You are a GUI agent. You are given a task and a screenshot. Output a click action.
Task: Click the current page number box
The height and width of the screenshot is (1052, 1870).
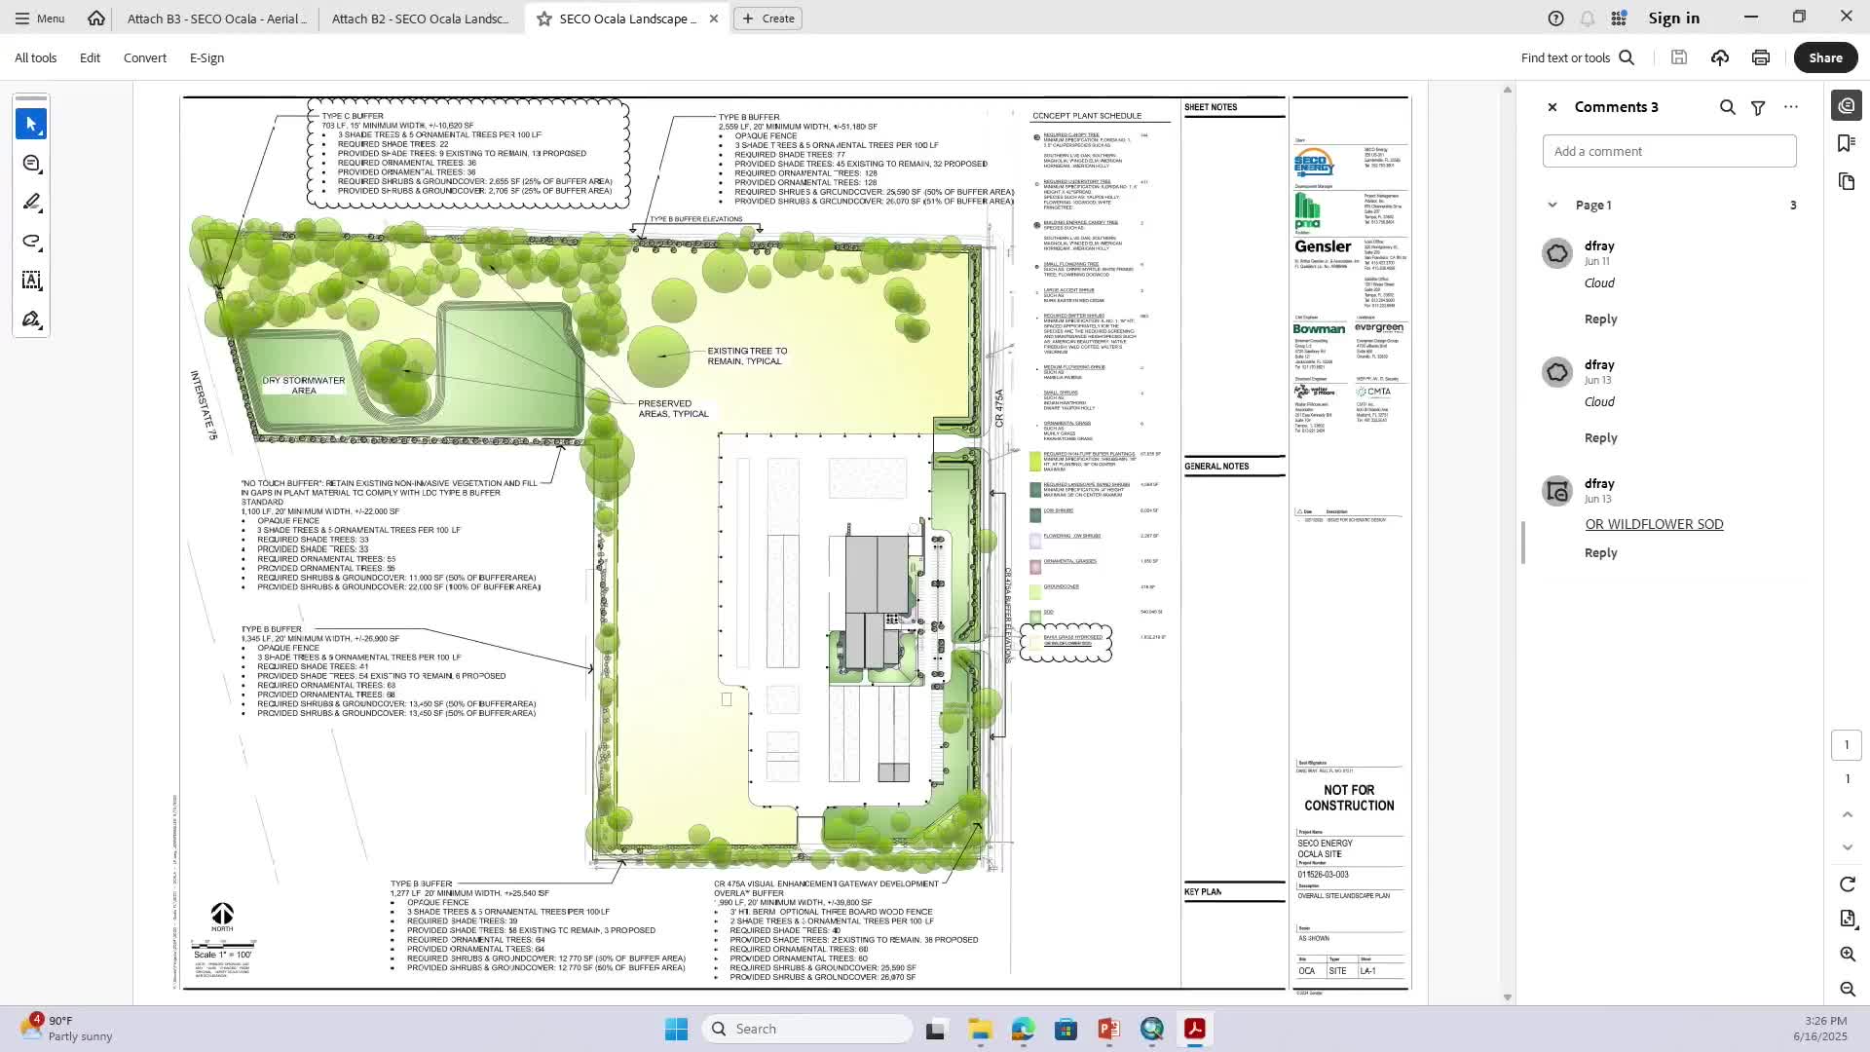pos(1846,745)
